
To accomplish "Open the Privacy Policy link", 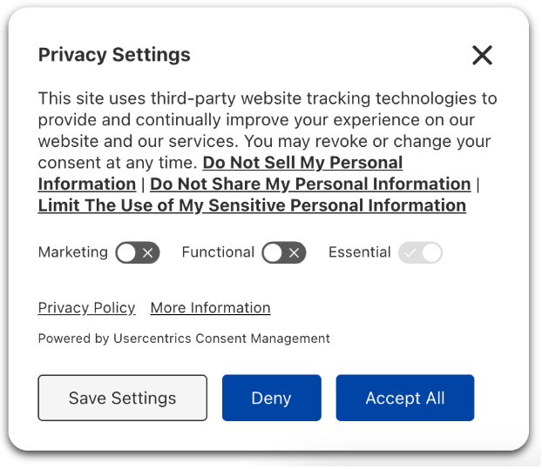I will pyautogui.click(x=87, y=308).
